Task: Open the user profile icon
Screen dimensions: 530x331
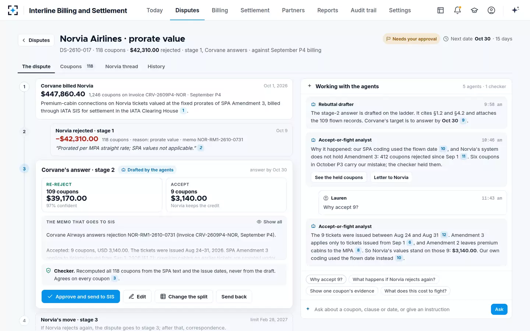Action: 491,10
